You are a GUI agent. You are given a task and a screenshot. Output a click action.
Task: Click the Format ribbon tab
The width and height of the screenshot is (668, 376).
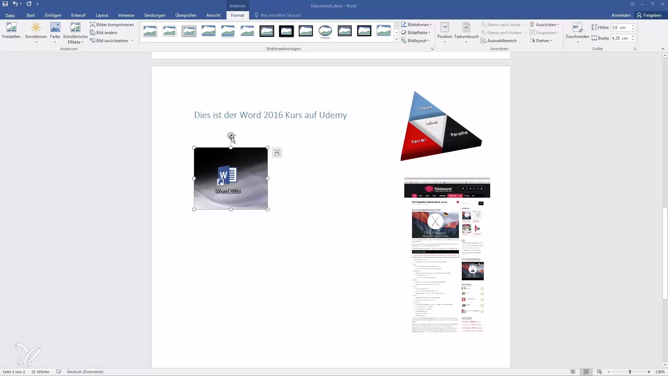click(237, 15)
